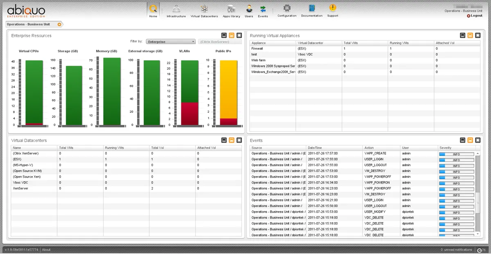Minimize the Running Virtual Appliances panel

462,36
